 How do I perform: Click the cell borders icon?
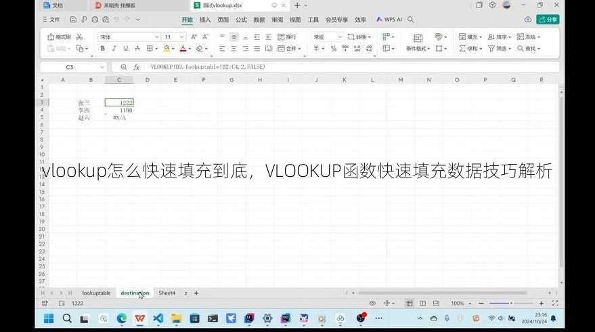pos(150,49)
